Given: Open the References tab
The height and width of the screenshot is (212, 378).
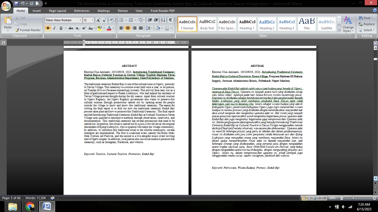Looking at the screenshot, I should 82,11.
